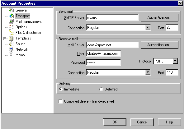Image resolution: width=184 pixels, height=129 pixels.
Task: Click Send mail Authentication button
Action: (x=159, y=17)
